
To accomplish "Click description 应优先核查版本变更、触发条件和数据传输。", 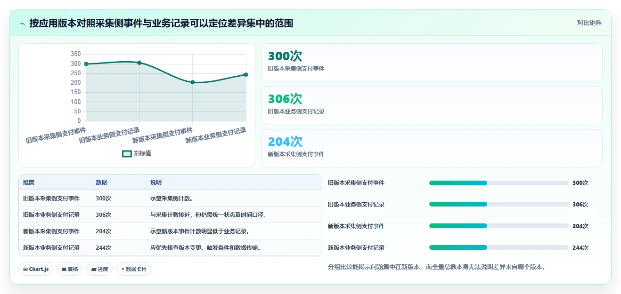I will pos(206,248).
